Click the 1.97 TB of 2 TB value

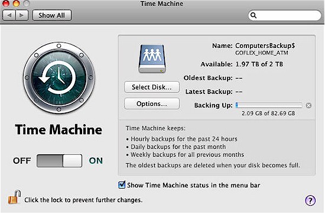259,64
